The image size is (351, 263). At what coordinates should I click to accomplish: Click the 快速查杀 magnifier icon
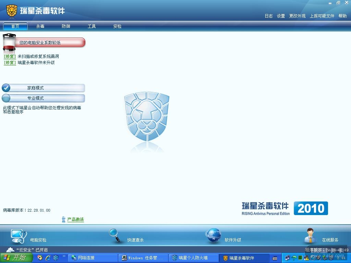[x=115, y=236]
